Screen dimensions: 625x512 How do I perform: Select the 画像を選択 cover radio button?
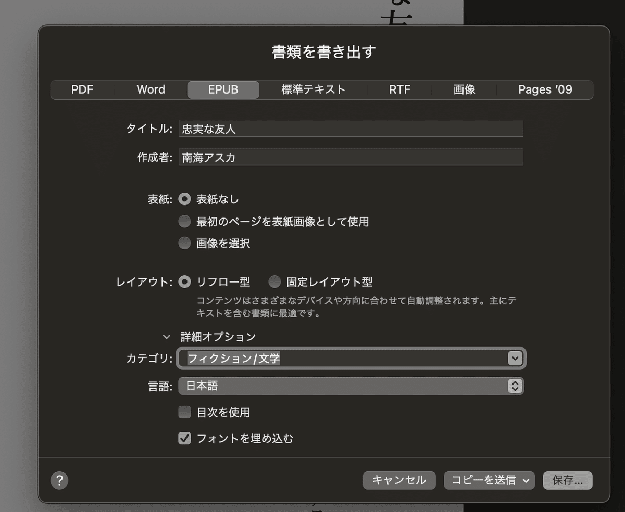(184, 243)
